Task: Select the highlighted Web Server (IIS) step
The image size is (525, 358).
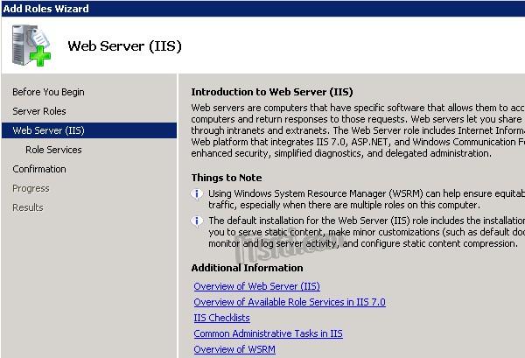Action: pyautogui.click(x=48, y=130)
